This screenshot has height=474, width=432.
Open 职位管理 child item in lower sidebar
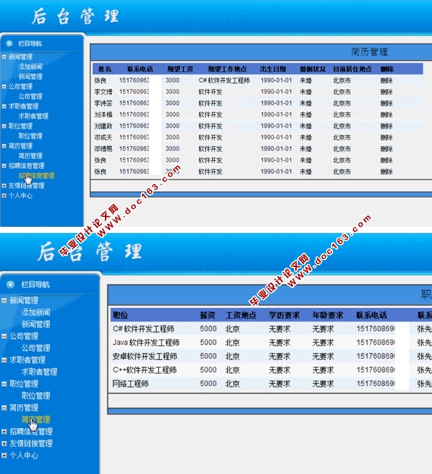coord(36,396)
